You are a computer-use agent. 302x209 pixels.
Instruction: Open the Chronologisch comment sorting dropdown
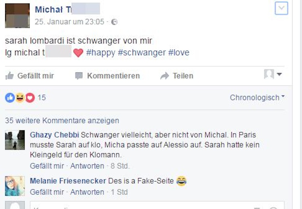click(x=257, y=98)
